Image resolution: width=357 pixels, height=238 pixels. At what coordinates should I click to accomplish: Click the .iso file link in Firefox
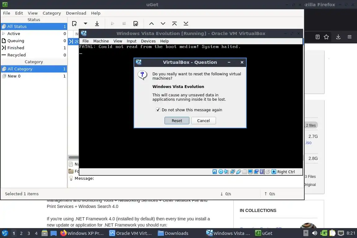(308, 143)
